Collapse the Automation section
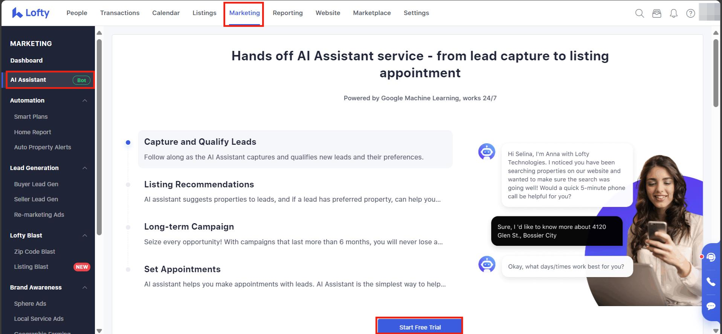Image resolution: width=722 pixels, height=334 pixels. (x=85, y=101)
